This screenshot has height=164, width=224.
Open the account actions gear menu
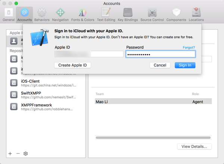(25, 154)
